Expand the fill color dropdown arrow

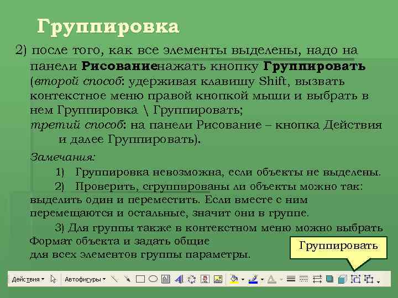coord(243,280)
